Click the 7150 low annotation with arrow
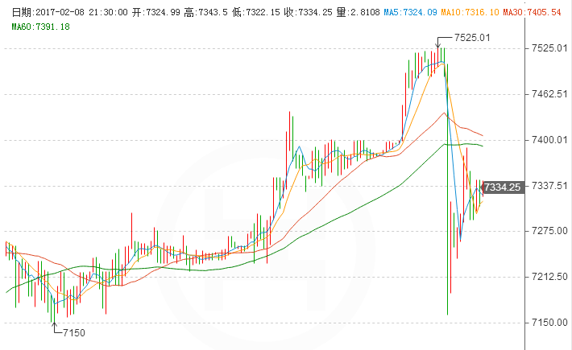The height and width of the screenshot is (350, 572). 73,332
